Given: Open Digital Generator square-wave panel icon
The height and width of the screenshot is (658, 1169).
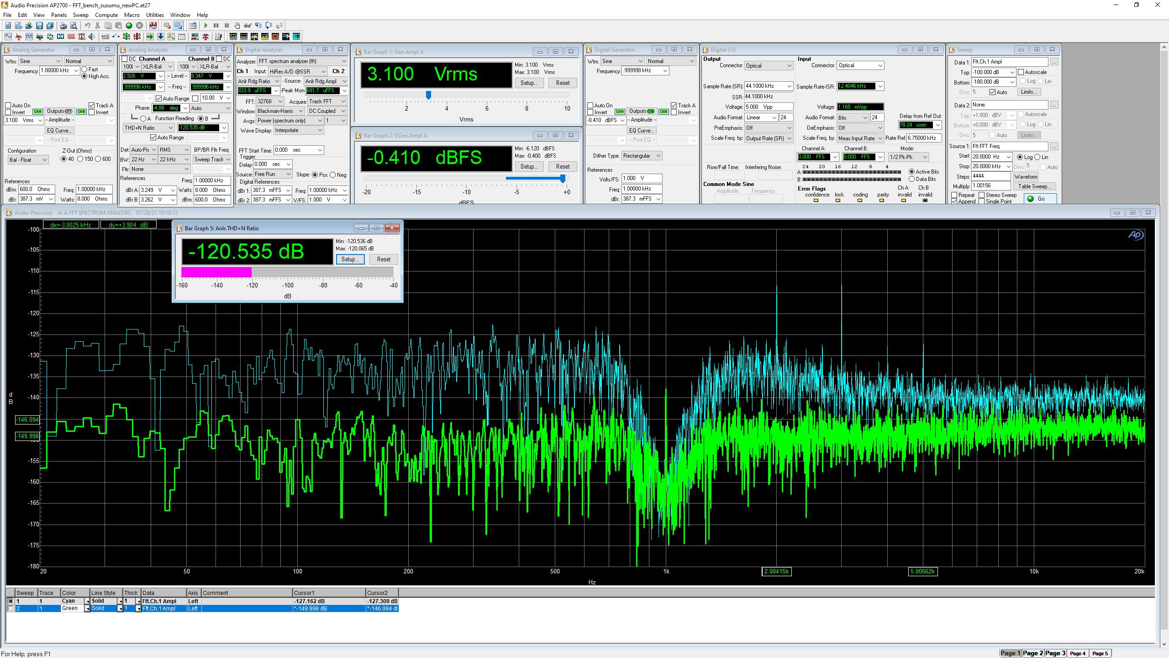Looking at the screenshot, I should click(x=29, y=37).
